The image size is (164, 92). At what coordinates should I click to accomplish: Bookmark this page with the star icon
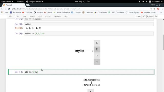154,9
